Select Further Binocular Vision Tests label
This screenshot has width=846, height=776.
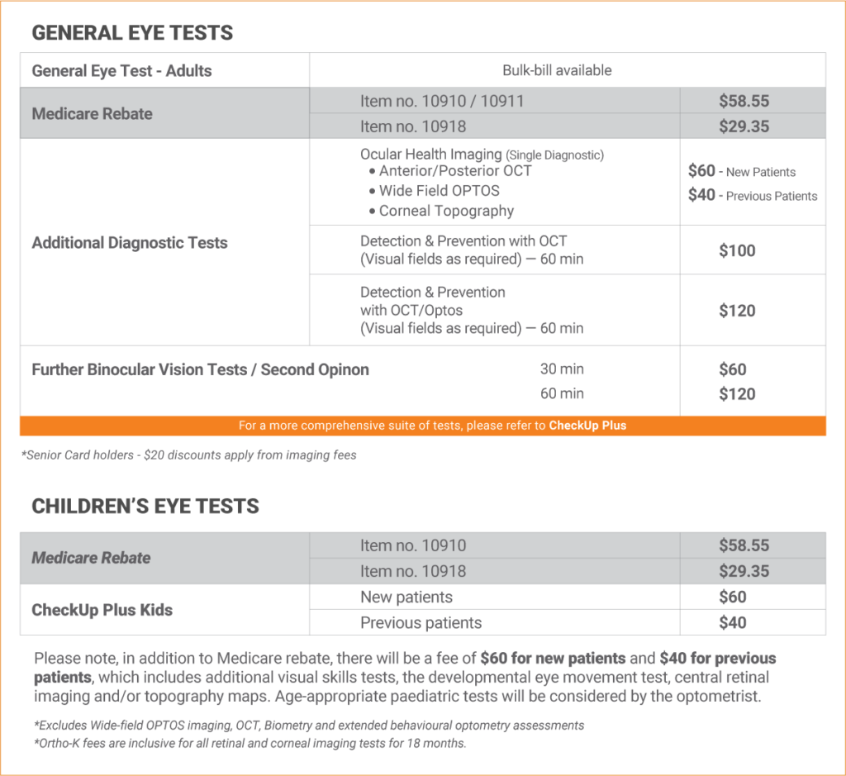pyautogui.click(x=200, y=369)
